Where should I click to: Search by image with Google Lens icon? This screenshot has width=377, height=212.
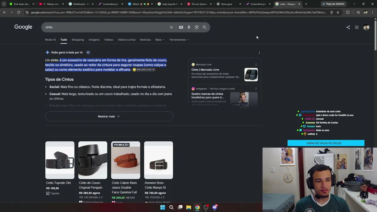197,27
